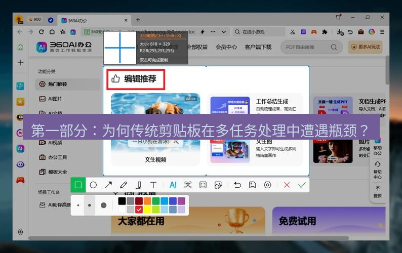402x253 pixels.
Task: Open 客户端下载 in page header
Action: click(x=258, y=47)
